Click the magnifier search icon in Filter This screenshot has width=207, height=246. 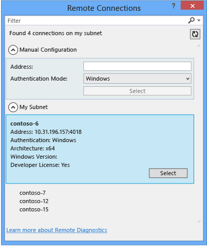191,20
